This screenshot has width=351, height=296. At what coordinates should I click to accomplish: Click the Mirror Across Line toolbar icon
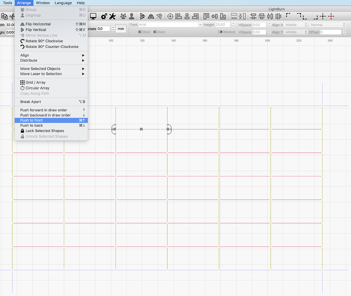click(x=160, y=16)
